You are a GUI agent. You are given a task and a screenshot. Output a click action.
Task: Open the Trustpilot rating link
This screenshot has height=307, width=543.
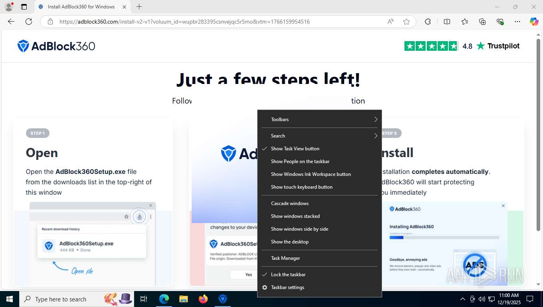coord(462,46)
